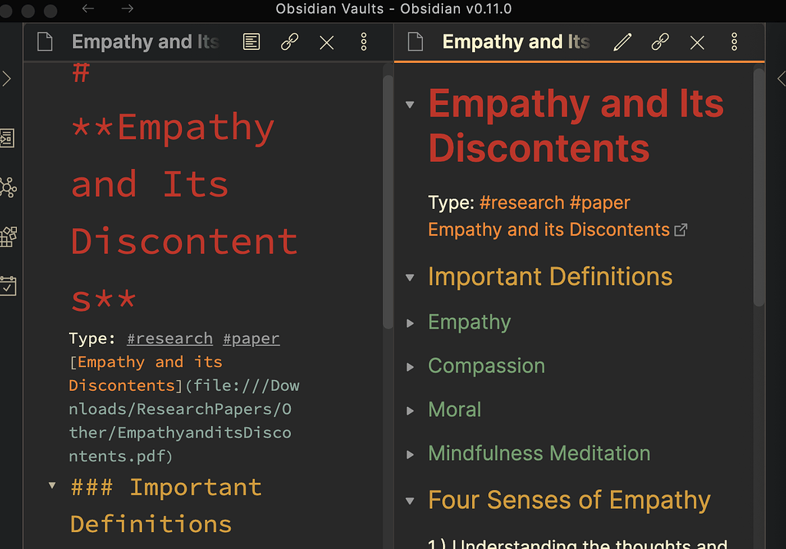Open link pane icon in left editor pane
The image size is (786, 549).
click(x=289, y=42)
